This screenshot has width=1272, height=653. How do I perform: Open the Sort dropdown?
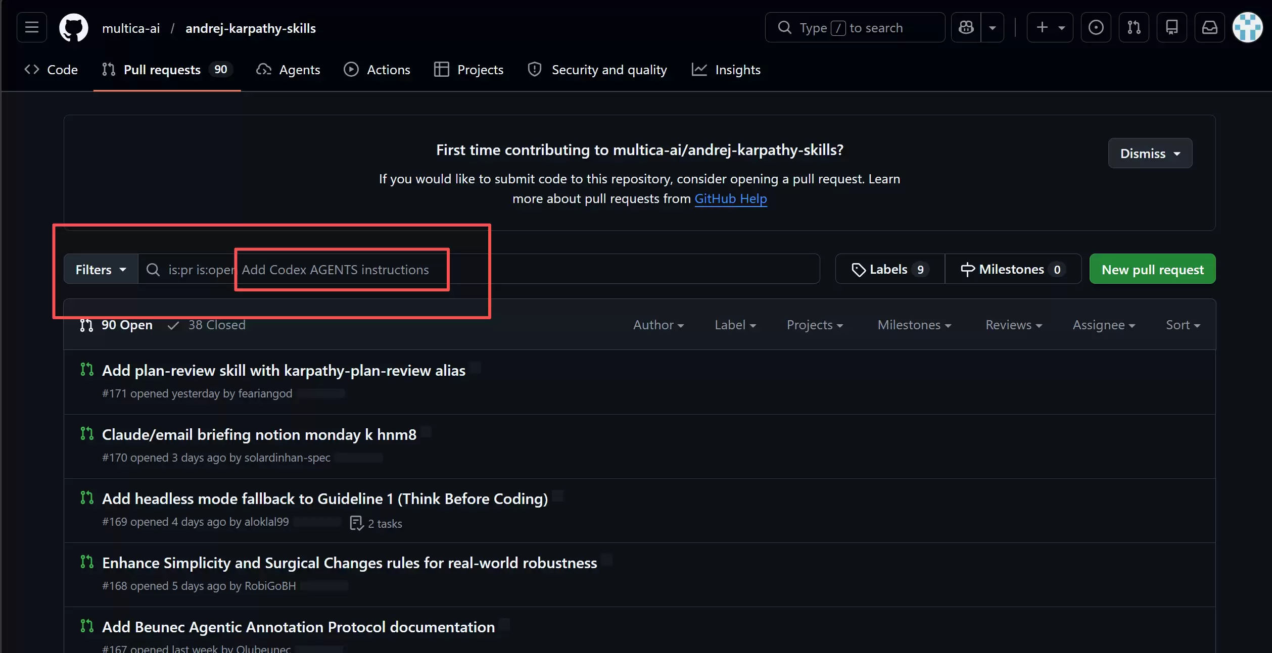1183,325
